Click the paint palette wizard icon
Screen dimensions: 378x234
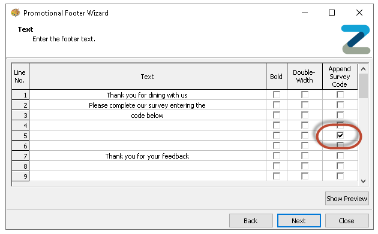click(15, 13)
